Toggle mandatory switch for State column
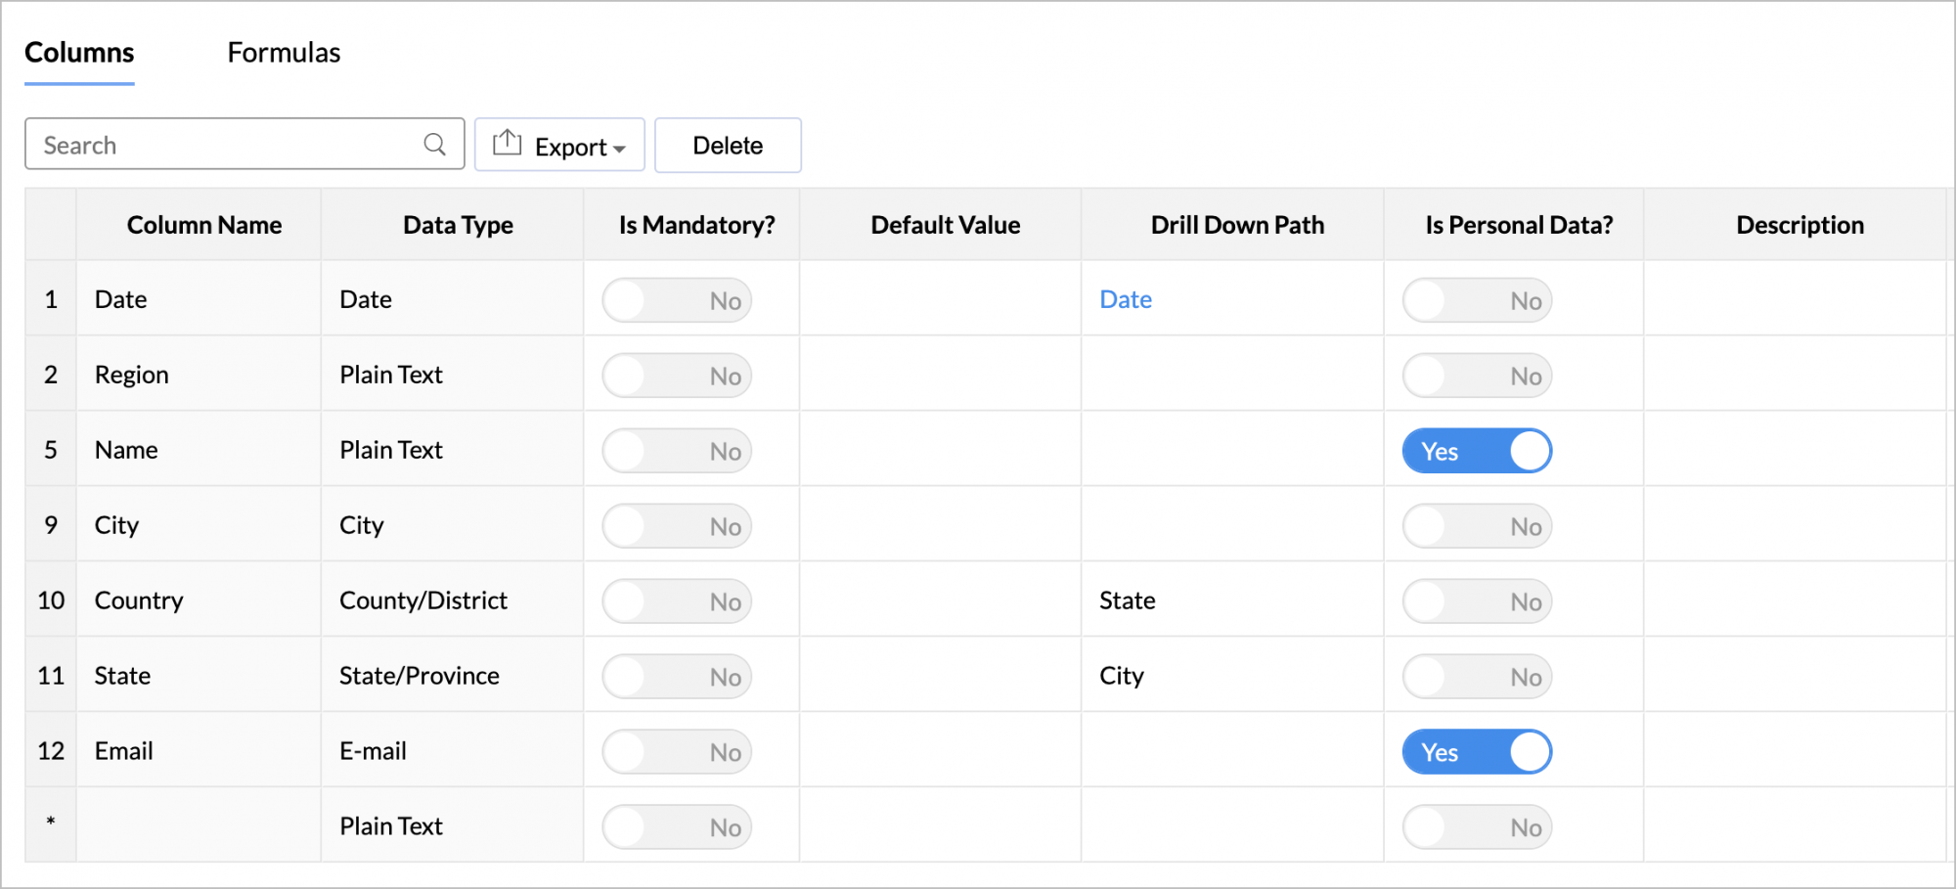 pos(677,677)
